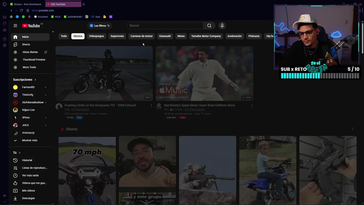This screenshot has width=364, height=205.
Task: Open Thumbnail Preview tool
Action: tap(30, 60)
